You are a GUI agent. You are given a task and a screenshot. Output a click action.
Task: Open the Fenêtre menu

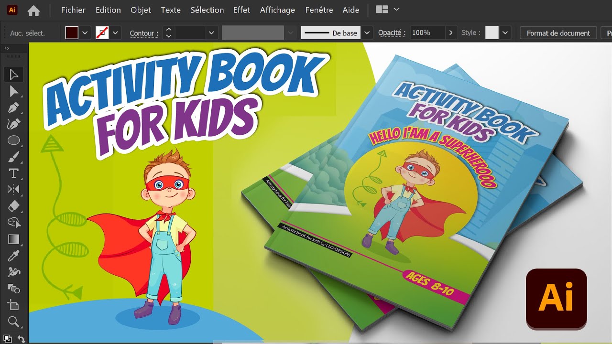(319, 10)
